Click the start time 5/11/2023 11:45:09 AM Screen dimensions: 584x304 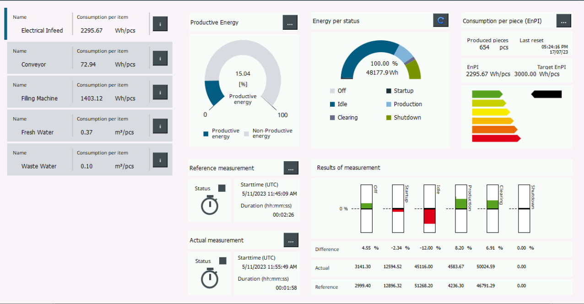[x=269, y=194]
